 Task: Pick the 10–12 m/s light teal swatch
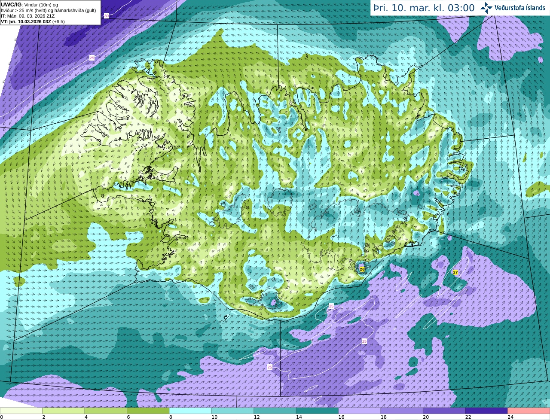coord(232,411)
